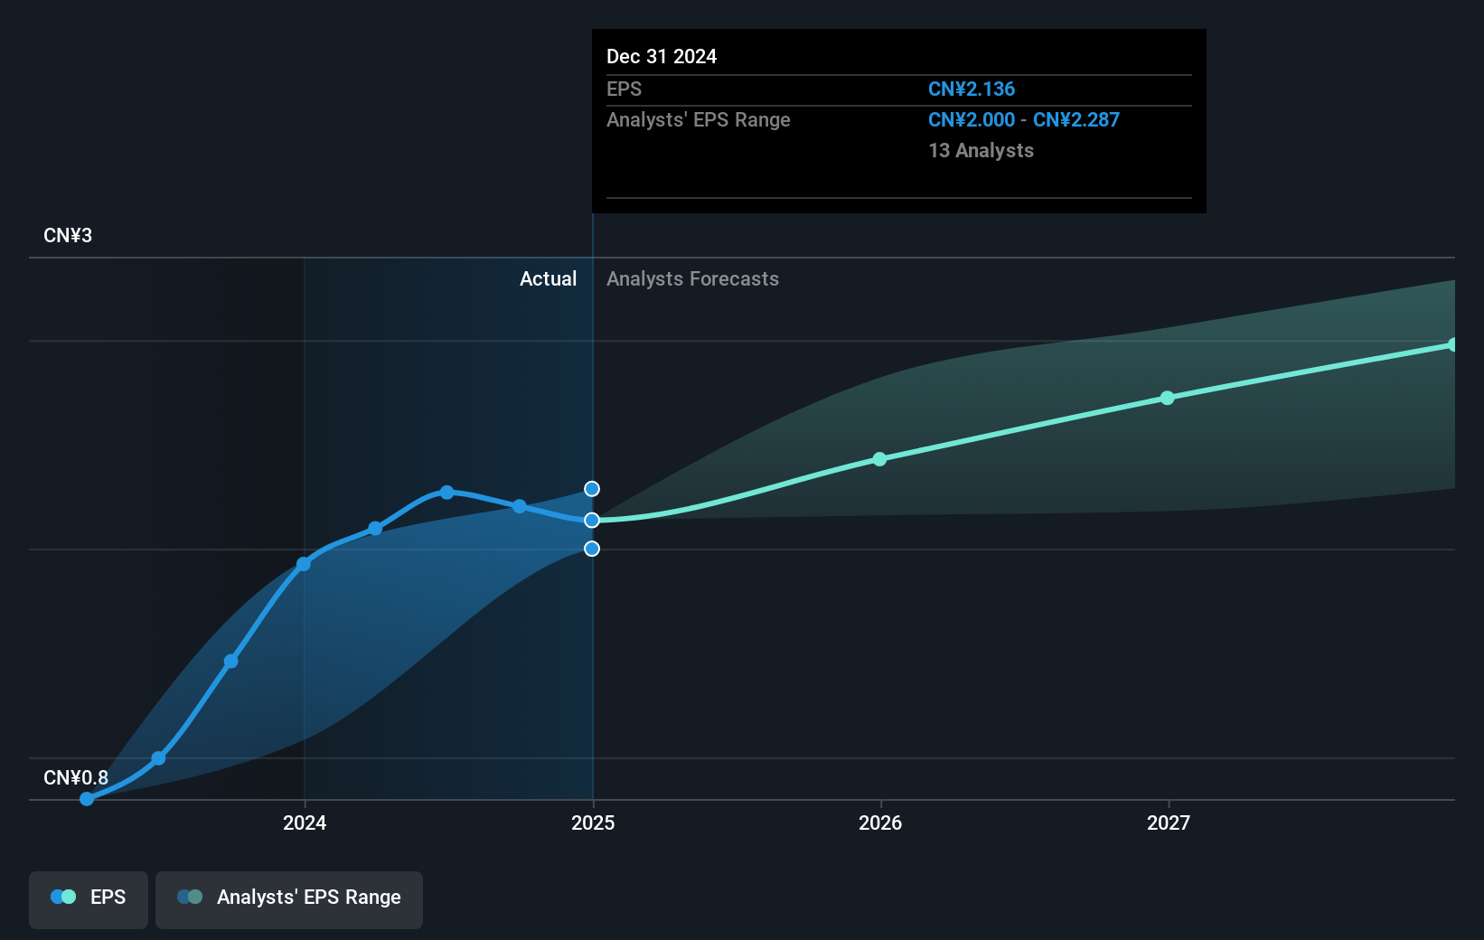The image size is (1484, 940).
Task: Click the EPS point in Q1 2024
Action: point(375,529)
